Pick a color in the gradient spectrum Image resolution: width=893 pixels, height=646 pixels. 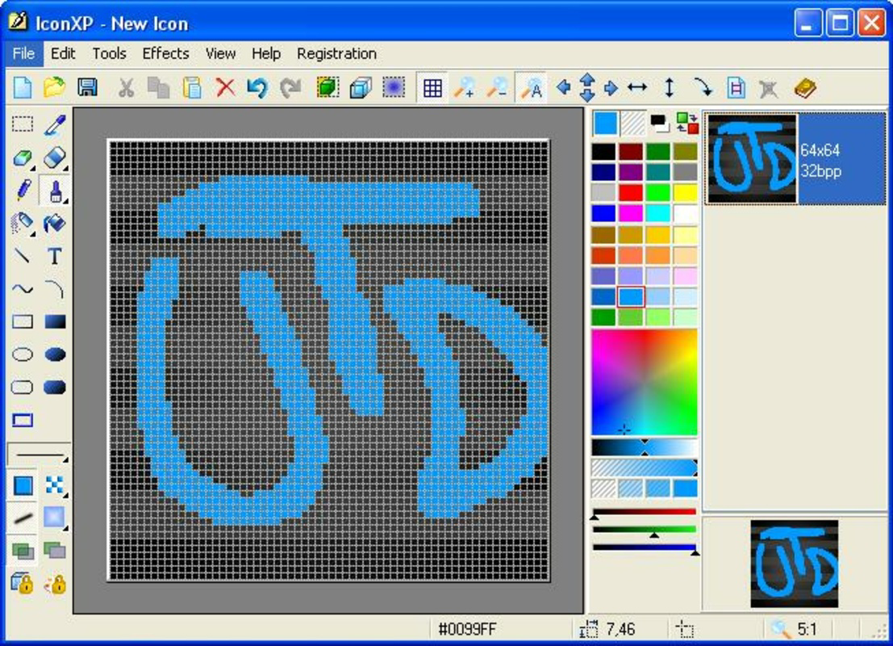[x=644, y=383]
